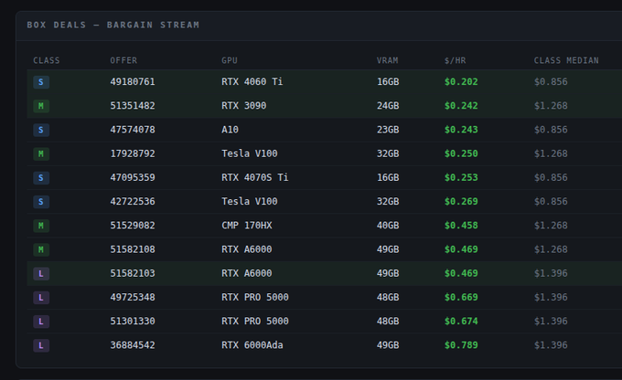Select offer ID 51582108
The width and height of the screenshot is (622, 380).
pyautogui.click(x=133, y=249)
